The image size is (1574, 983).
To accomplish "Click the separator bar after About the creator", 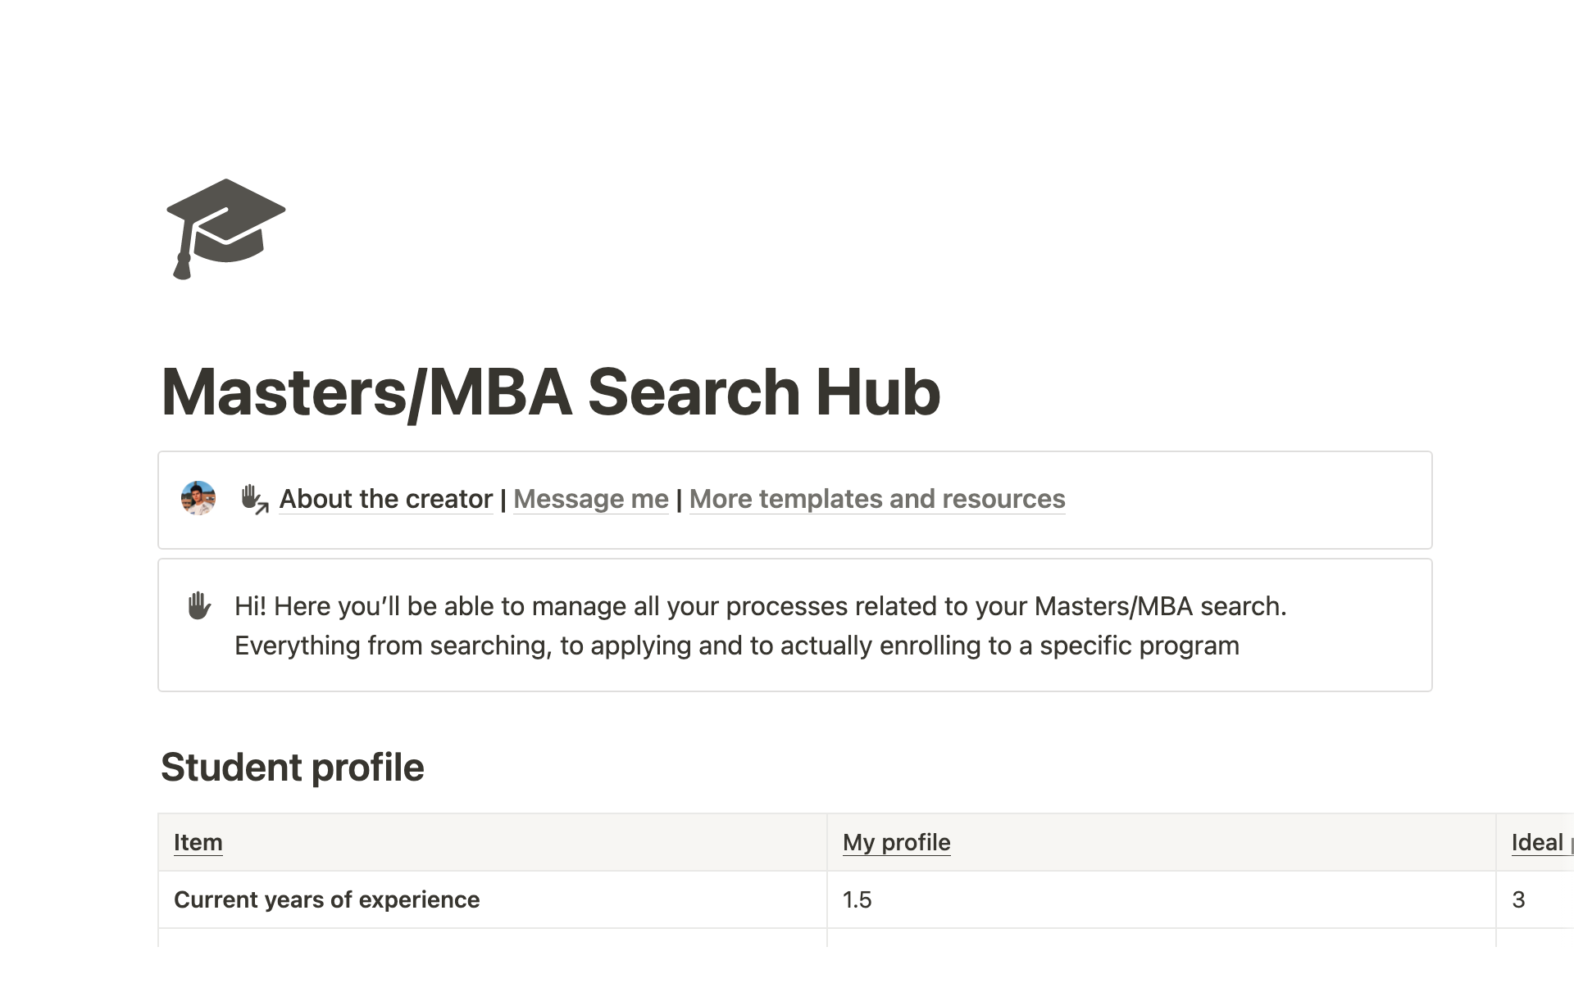I will click(x=503, y=499).
